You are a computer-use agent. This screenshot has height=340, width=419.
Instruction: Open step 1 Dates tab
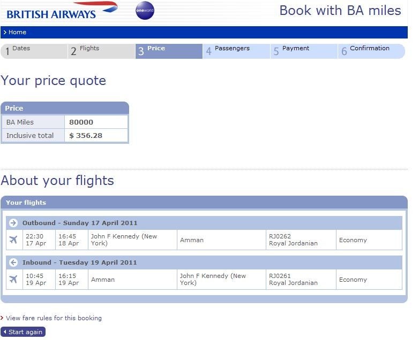tap(34, 51)
